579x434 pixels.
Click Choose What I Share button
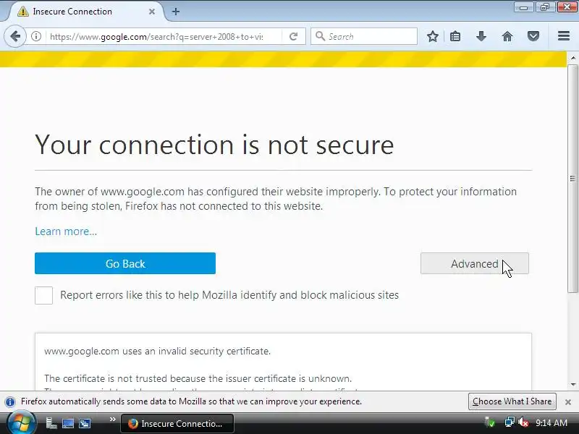[512, 401]
